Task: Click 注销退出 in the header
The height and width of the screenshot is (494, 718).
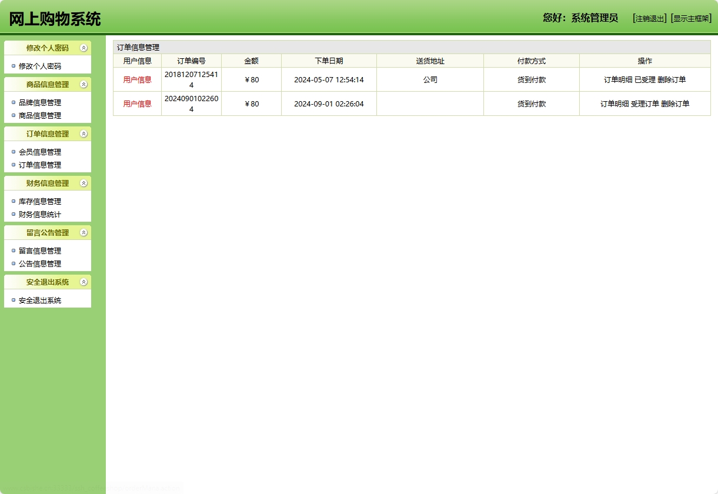Action: 650,18
